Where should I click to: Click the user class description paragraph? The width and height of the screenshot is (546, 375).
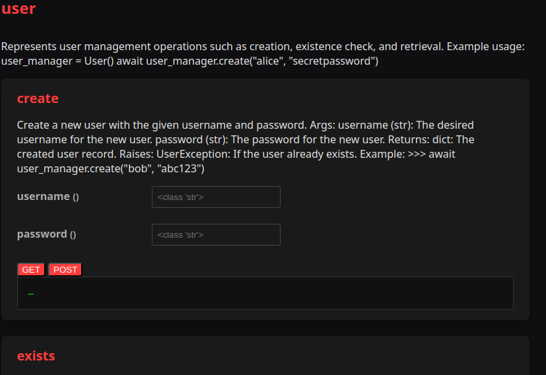pyautogui.click(x=263, y=53)
